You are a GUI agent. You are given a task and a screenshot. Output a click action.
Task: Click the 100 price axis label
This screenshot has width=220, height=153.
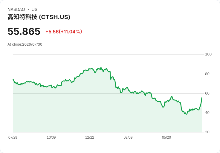point(208,54)
